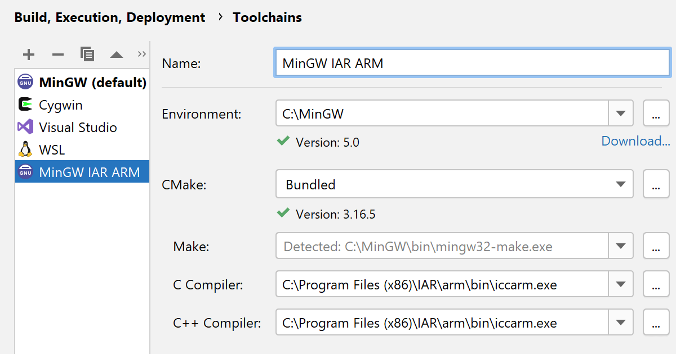Browse for the C Compiler executable
The image size is (676, 354).
(x=656, y=285)
